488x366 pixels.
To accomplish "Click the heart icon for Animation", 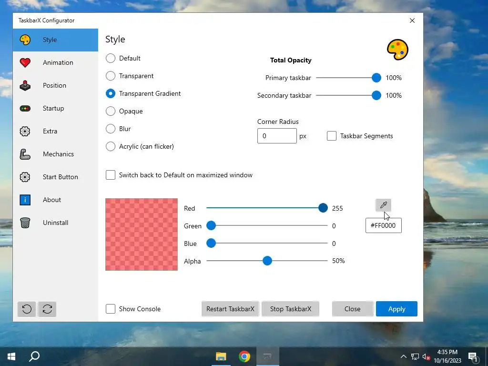I will click(25, 62).
